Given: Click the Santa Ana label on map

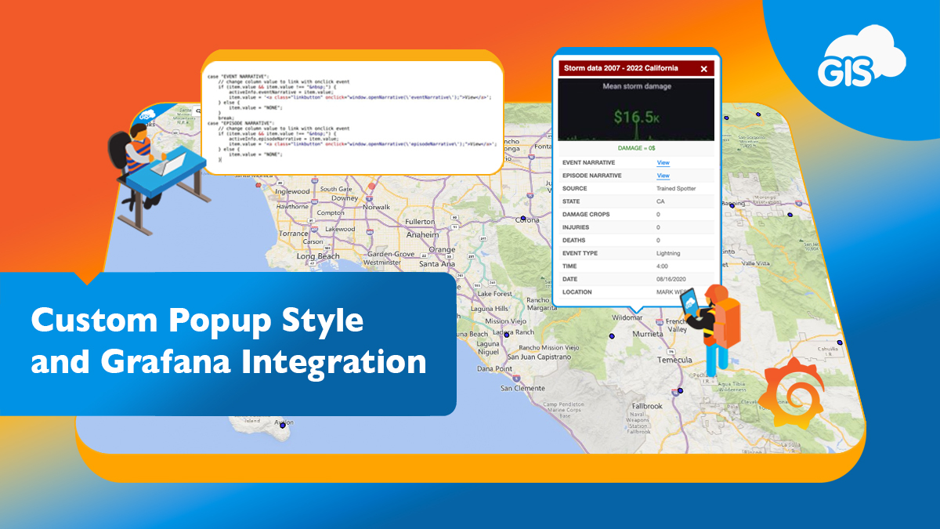Looking at the screenshot, I should (x=437, y=264).
